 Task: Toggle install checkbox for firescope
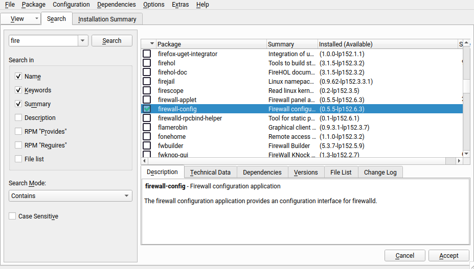147,90
